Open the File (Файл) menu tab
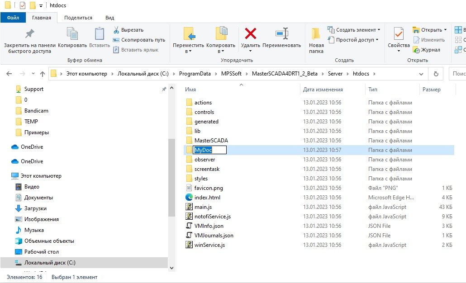Viewport: 466px width, 283px height. tap(13, 18)
